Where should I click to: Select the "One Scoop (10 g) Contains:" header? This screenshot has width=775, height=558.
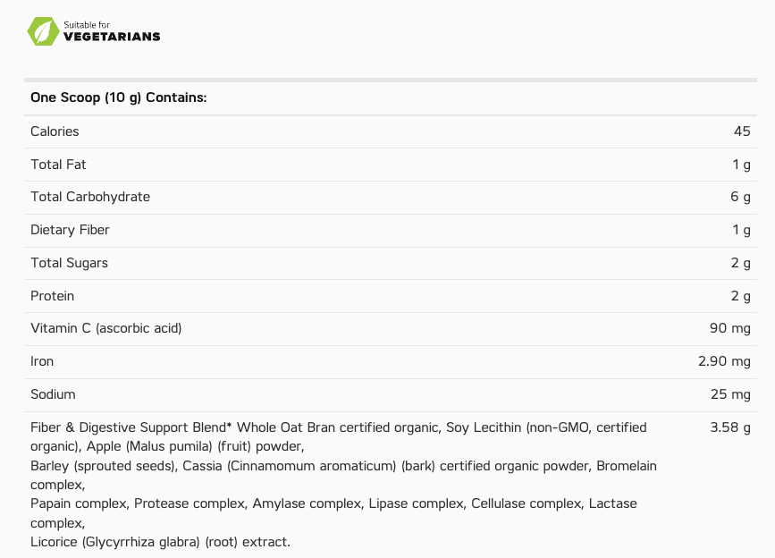point(119,97)
